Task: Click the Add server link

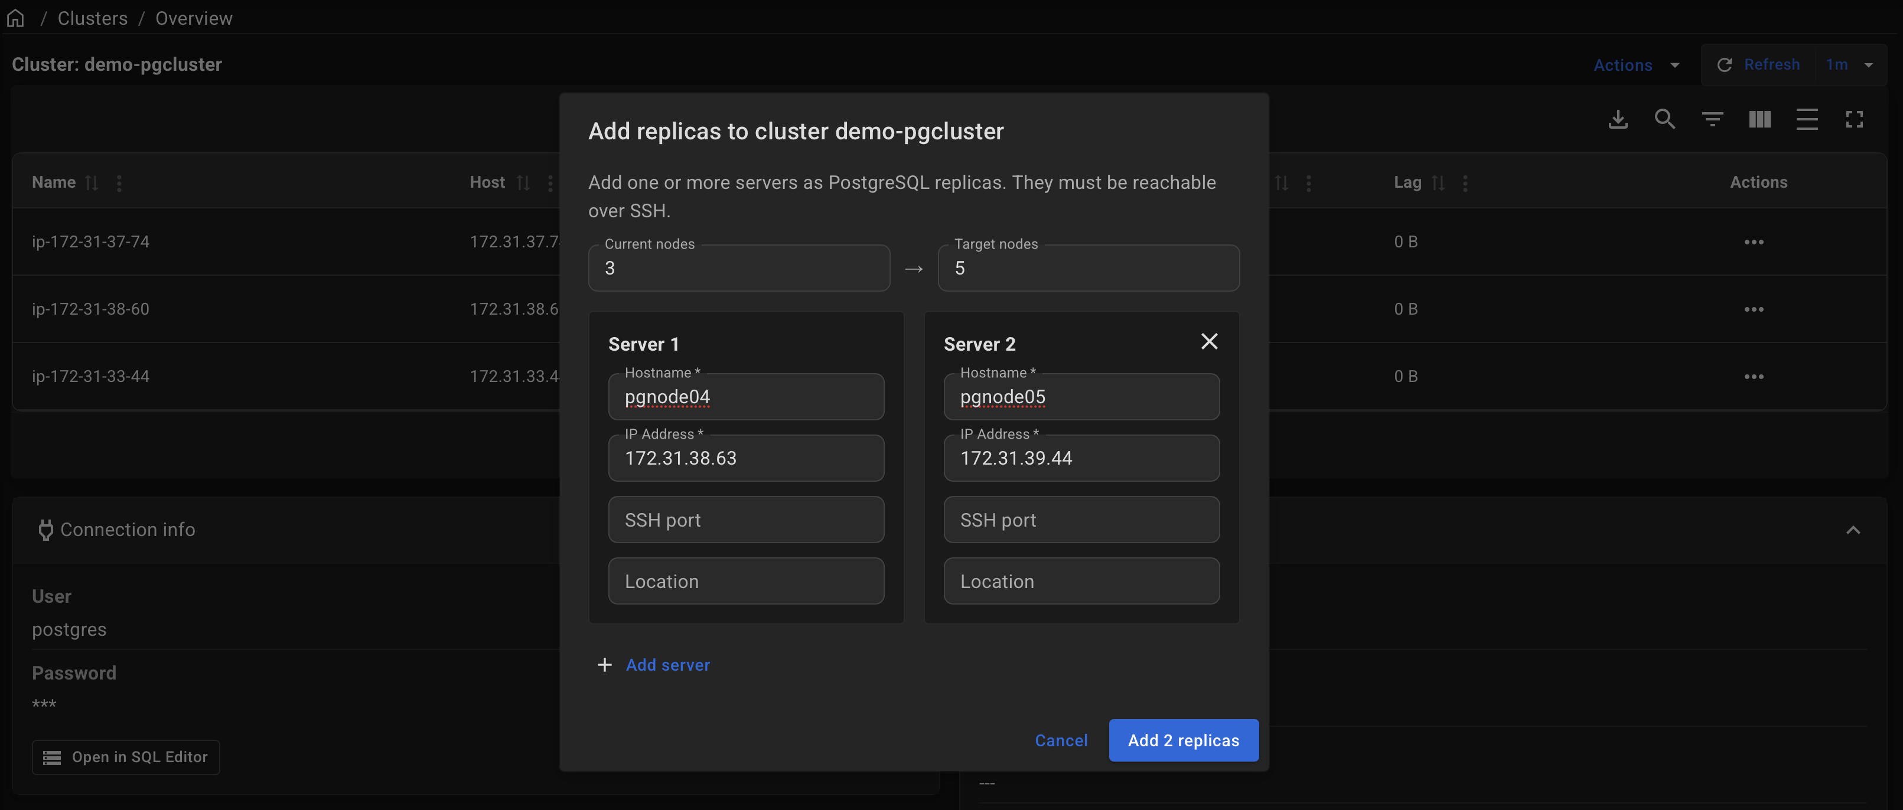Action: [x=653, y=665]
